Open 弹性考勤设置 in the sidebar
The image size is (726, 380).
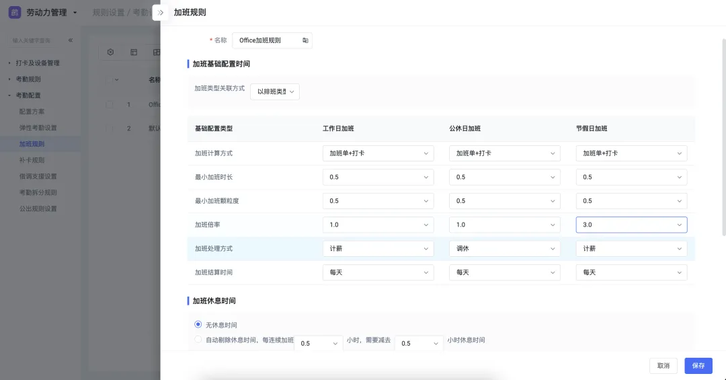[x=38, y=128]
